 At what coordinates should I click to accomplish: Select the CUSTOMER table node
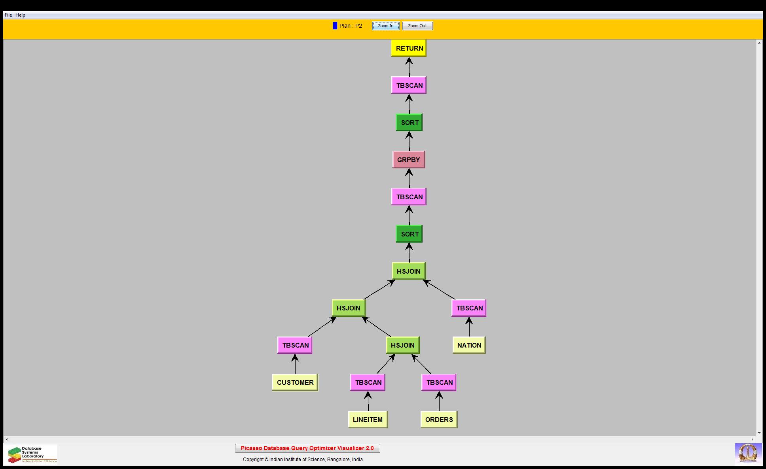pos(295,382)
